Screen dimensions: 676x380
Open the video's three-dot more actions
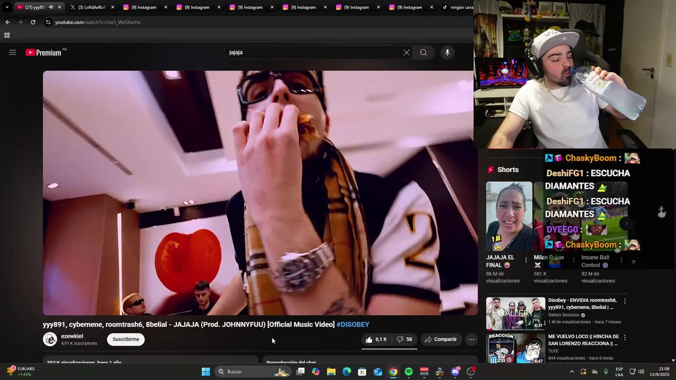(x=471, y=339)
